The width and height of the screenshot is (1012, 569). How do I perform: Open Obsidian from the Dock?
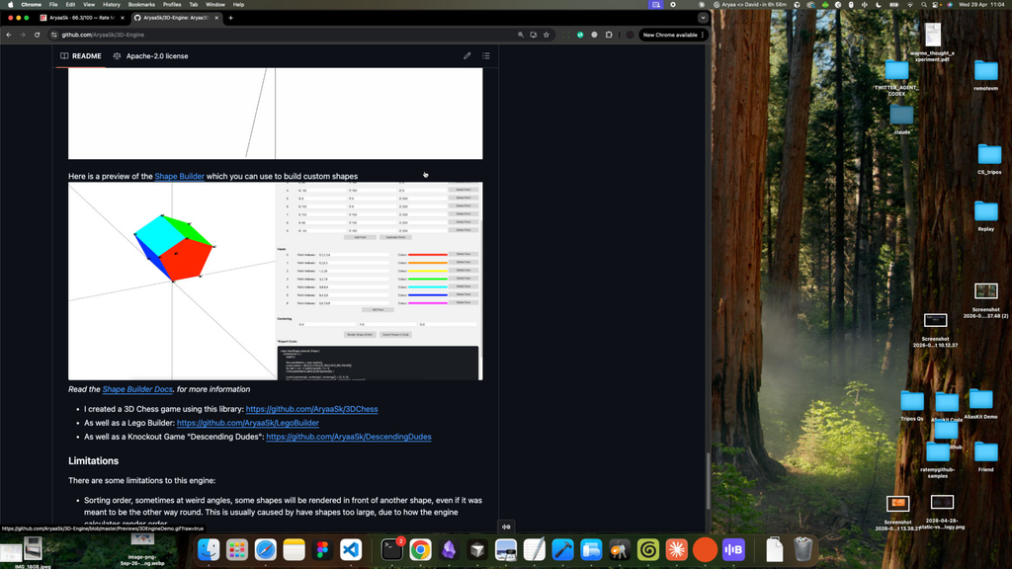(449, 549)
